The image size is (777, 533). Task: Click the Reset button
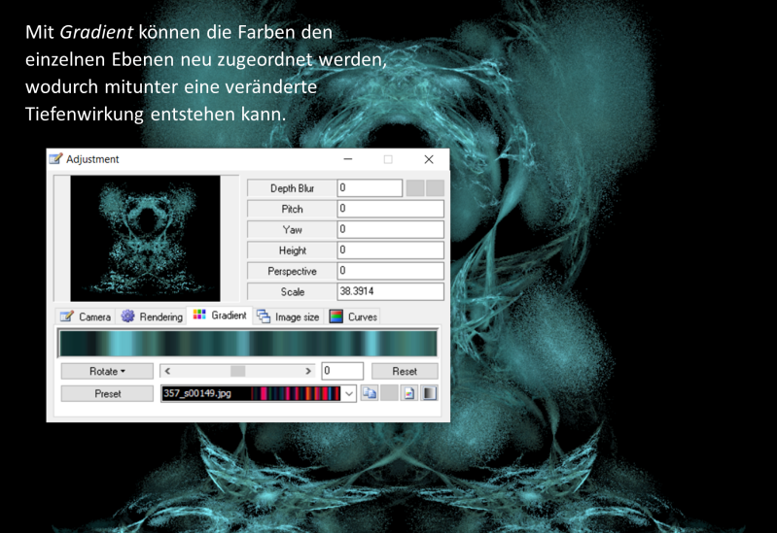(x=405, y=371)
